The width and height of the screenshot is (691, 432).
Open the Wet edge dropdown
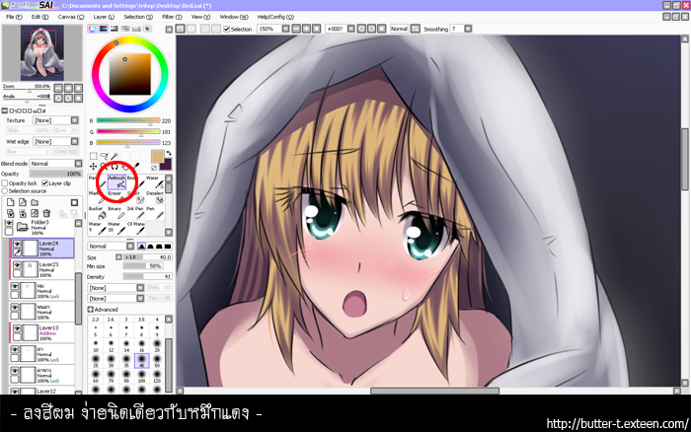74,141
